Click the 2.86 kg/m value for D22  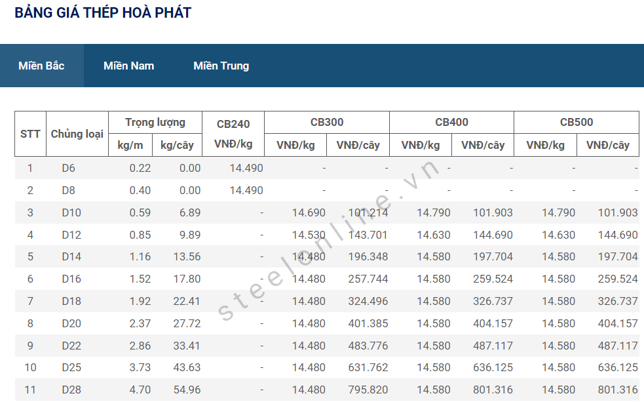pyautogui.click(x=140, y=346)
